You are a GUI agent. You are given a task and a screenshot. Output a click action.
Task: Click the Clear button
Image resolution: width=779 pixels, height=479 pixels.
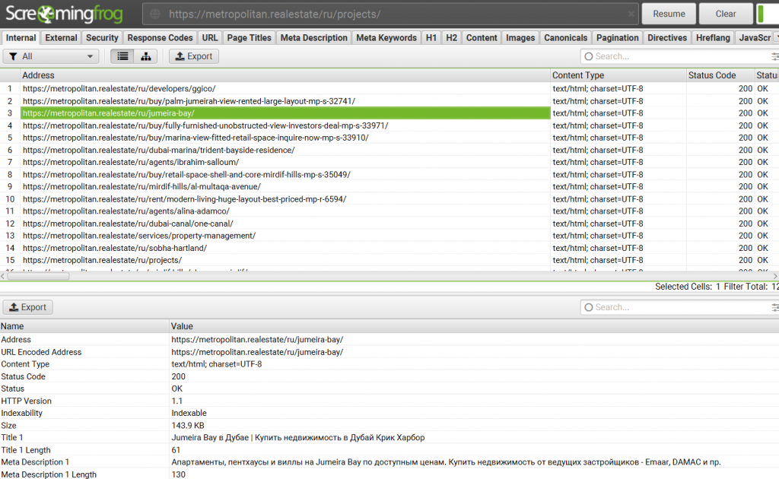tap(725, 13)
